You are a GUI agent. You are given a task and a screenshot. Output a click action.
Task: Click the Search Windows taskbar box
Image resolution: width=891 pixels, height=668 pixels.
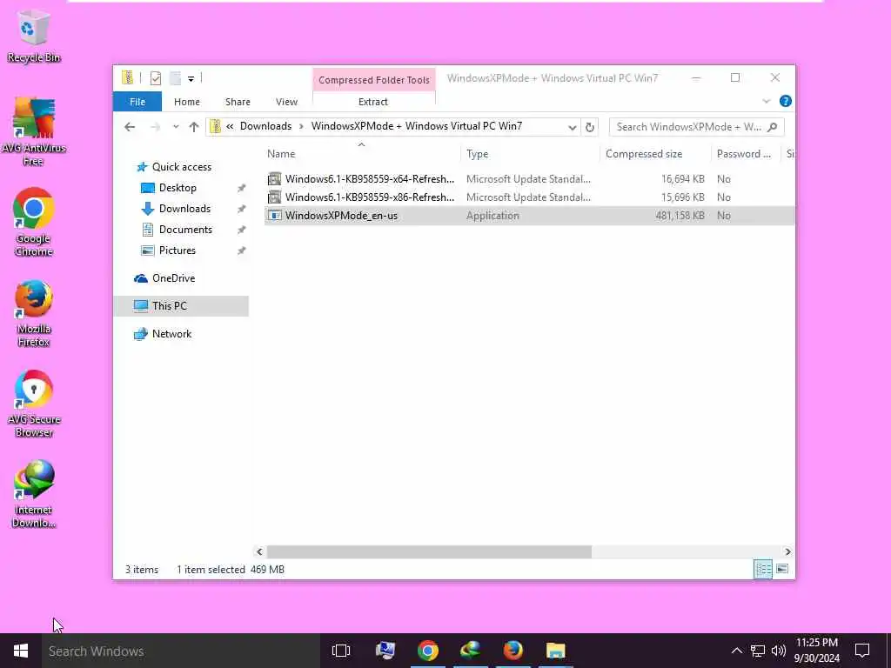[x=181, y=651]
